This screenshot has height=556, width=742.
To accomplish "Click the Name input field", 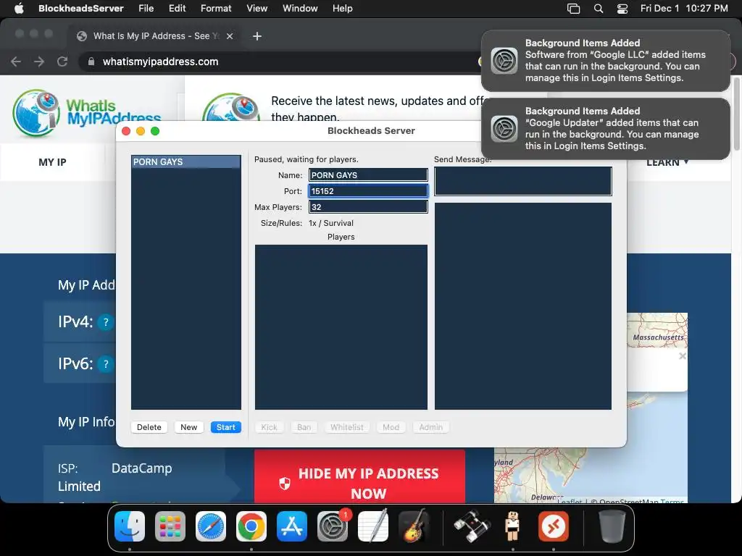I will [x=368, y=175].
